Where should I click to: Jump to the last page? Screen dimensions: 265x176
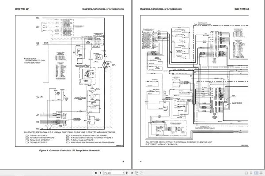tap(132, 173)
